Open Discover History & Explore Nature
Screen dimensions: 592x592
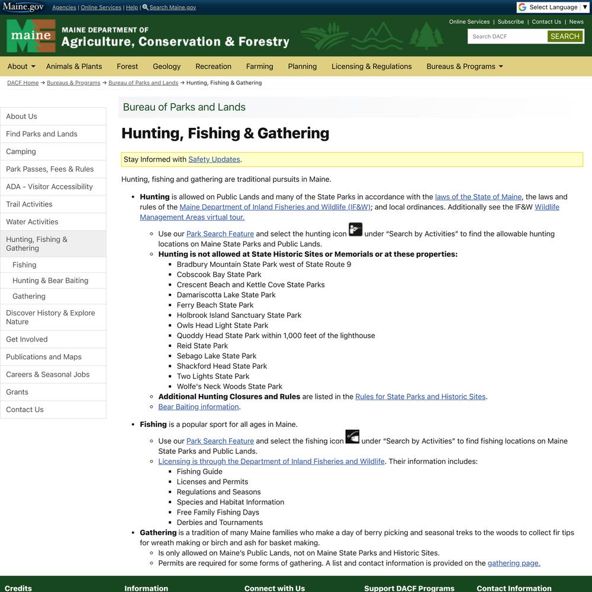pyautogui.click(x=53, y=317)
